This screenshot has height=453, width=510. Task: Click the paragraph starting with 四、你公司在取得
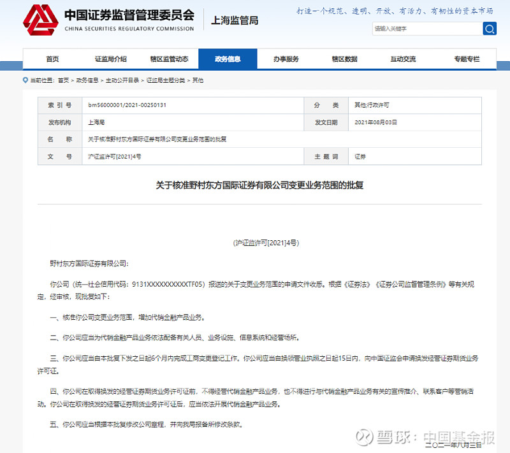(256, 398)
